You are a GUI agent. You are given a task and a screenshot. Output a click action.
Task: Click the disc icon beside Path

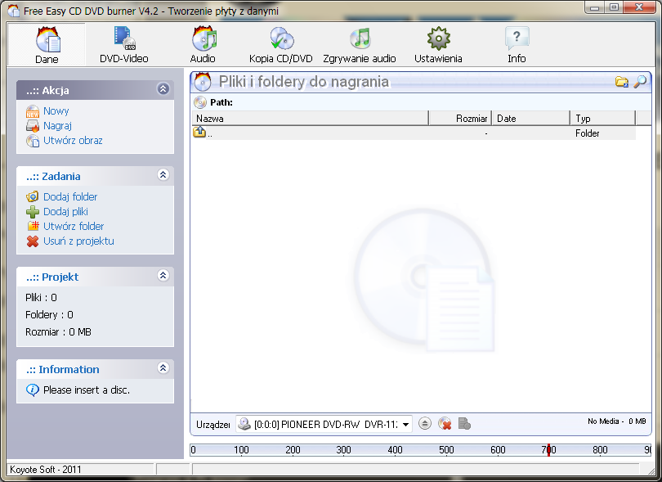point(200,102)
